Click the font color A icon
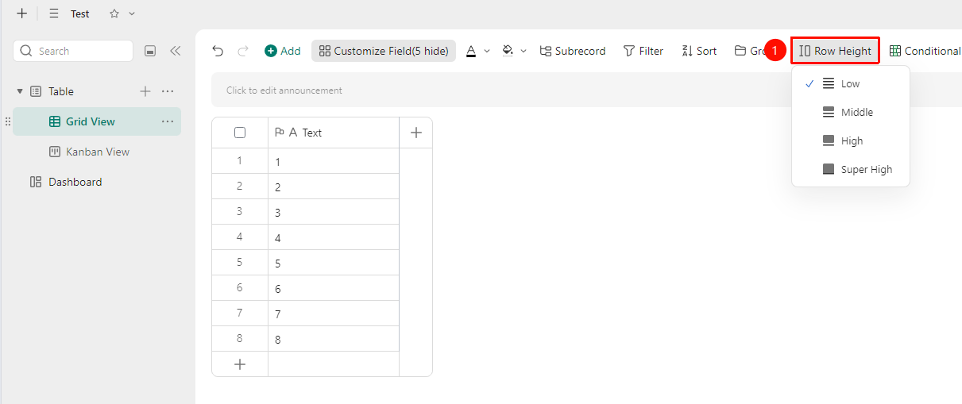Viewport: 962px width, 404px height. [x=471, y=51]
